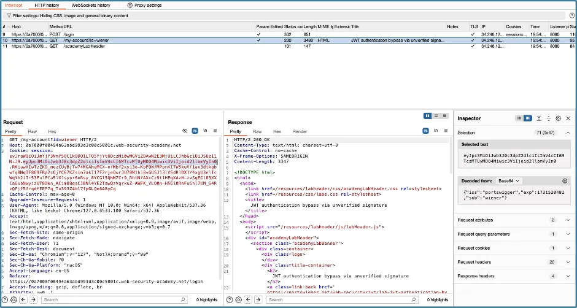
Task: Open the WebSockets history tab
Action: 90,6
